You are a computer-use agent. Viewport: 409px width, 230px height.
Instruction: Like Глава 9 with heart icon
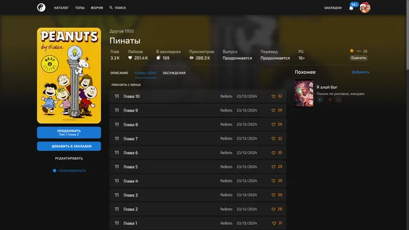coord(273,110)
